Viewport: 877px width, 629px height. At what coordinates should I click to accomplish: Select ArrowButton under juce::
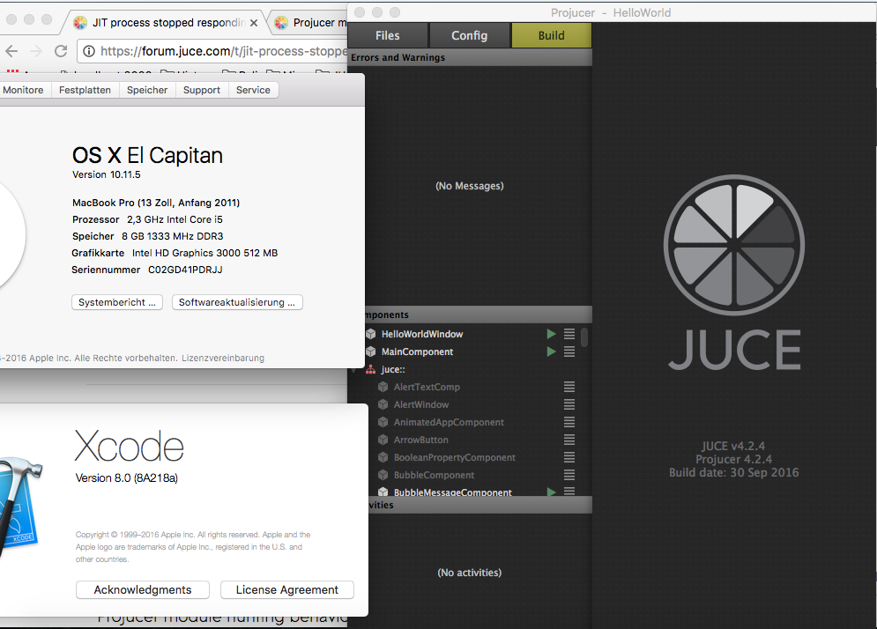(x=420, y=440)
